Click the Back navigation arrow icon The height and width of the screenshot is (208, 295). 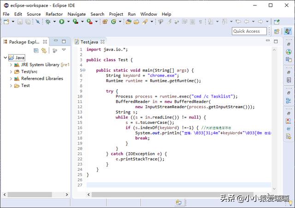pos(247,22)
